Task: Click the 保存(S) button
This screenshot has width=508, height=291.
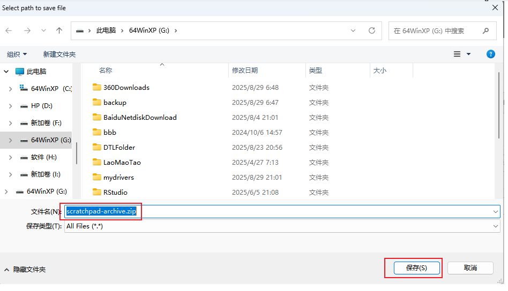Action: tap(416, 267)
